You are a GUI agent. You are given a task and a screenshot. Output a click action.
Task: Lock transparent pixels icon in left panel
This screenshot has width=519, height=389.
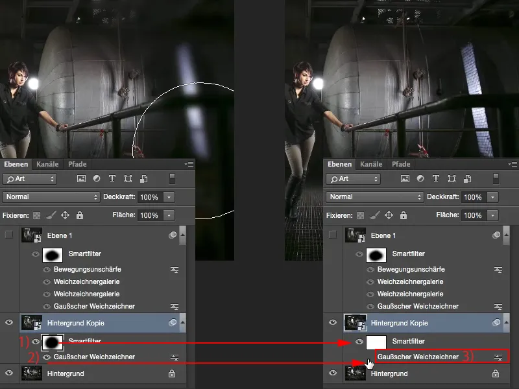[x=37, y=216]
